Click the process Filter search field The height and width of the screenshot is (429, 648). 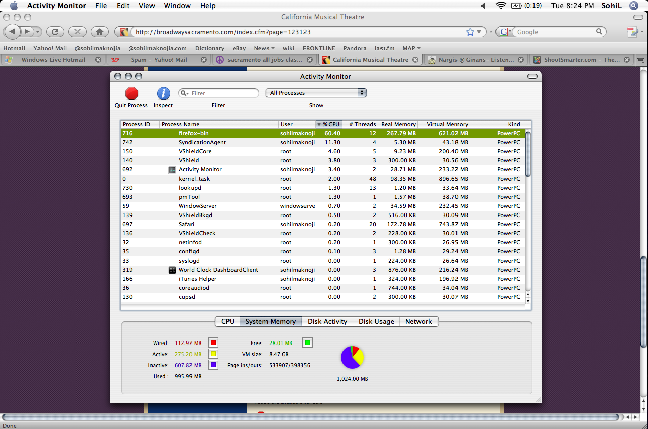219,93
